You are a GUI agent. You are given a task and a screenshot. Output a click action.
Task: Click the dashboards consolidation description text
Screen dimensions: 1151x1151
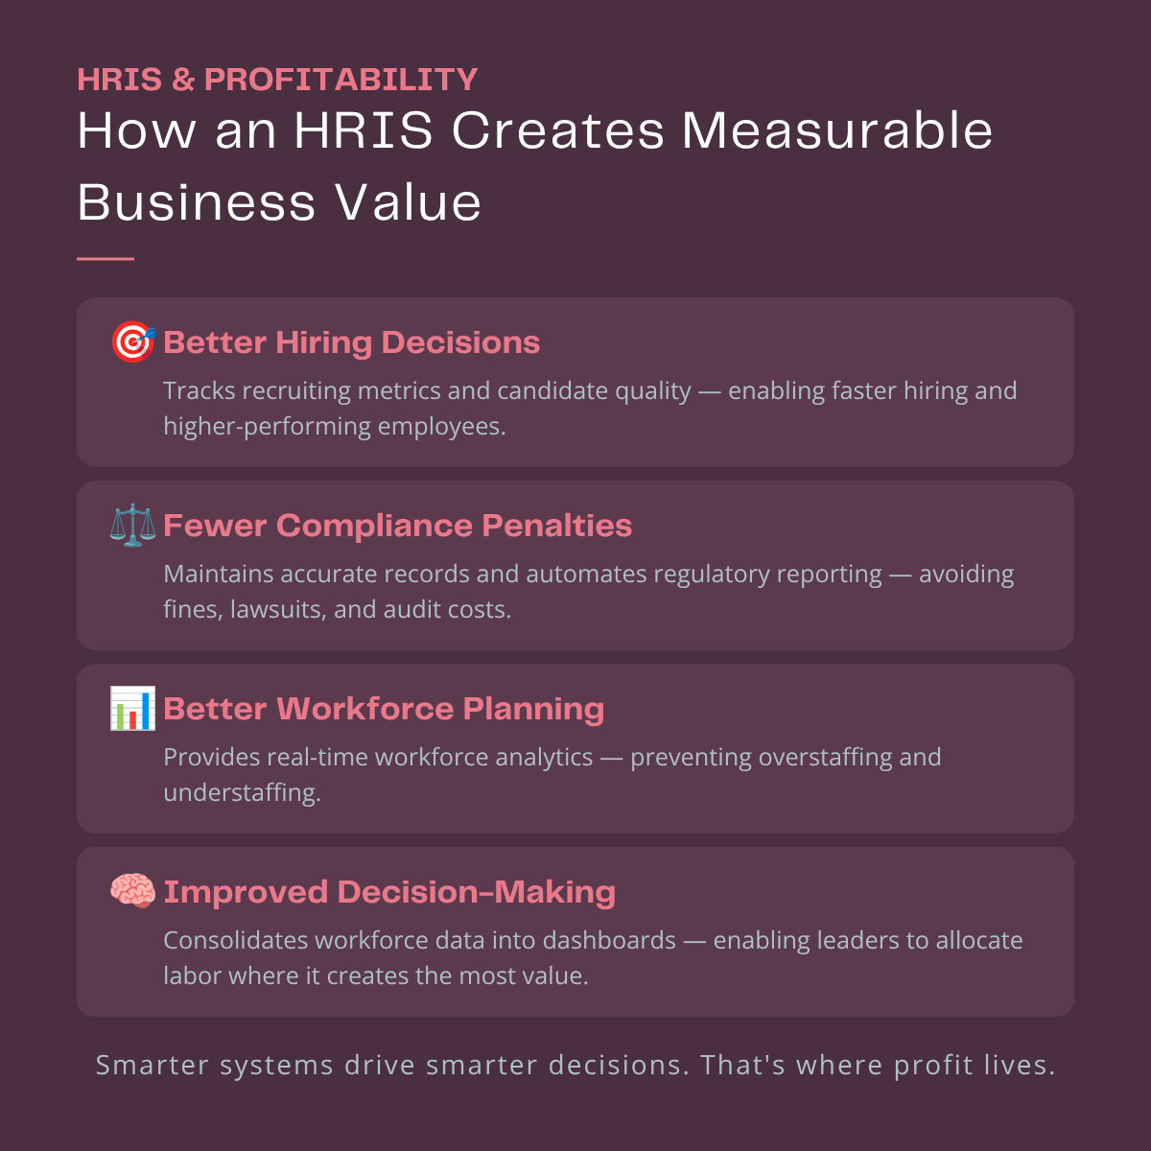pyautogui.click(x=593, y=958)
